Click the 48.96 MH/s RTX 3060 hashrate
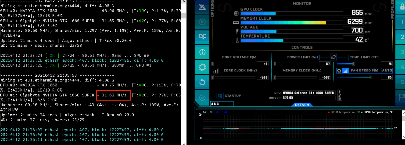 (x=113, y=11)
